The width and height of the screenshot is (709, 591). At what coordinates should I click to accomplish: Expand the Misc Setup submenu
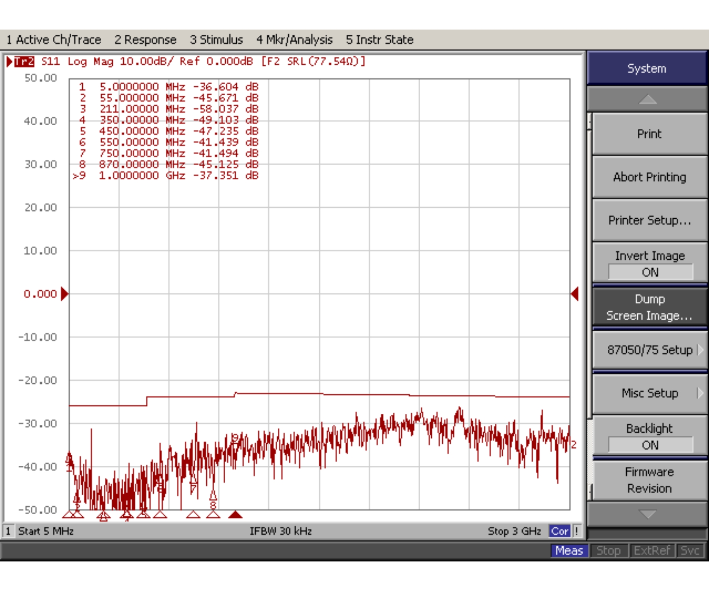pos(650,393)
